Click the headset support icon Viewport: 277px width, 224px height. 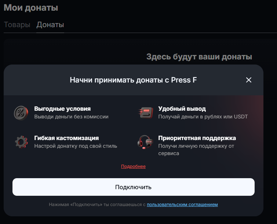point(145,142)
